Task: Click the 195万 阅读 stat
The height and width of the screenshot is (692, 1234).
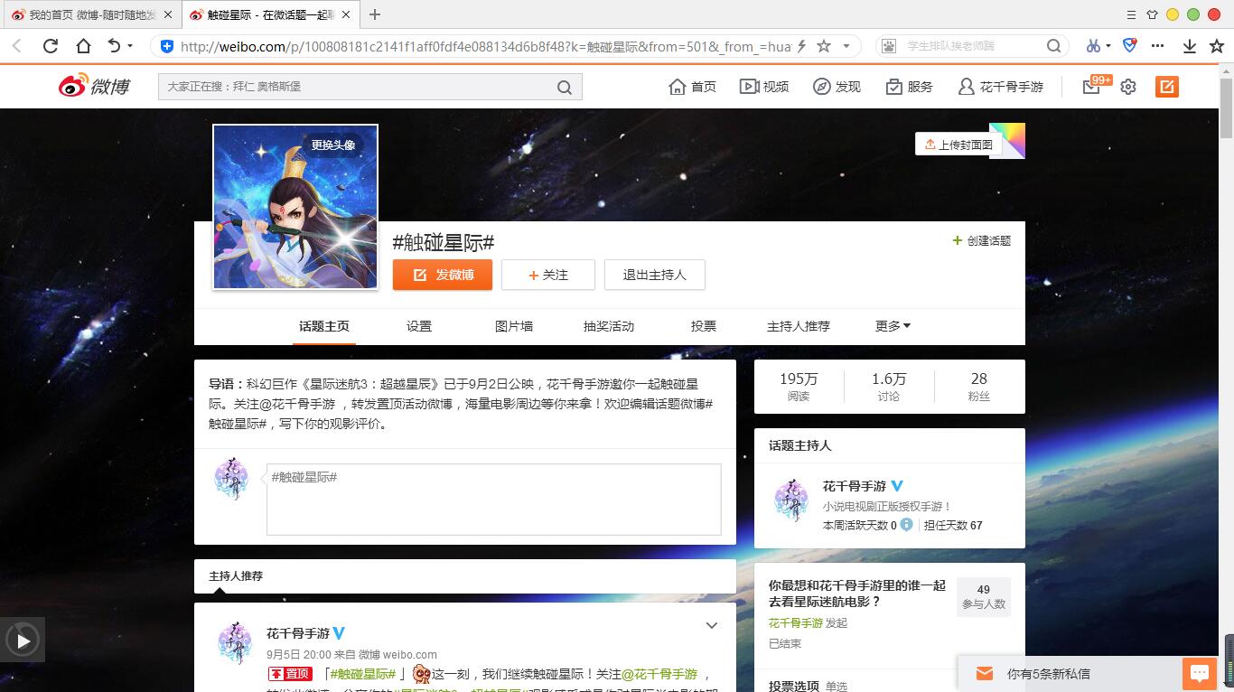Action: coord(799,387)
